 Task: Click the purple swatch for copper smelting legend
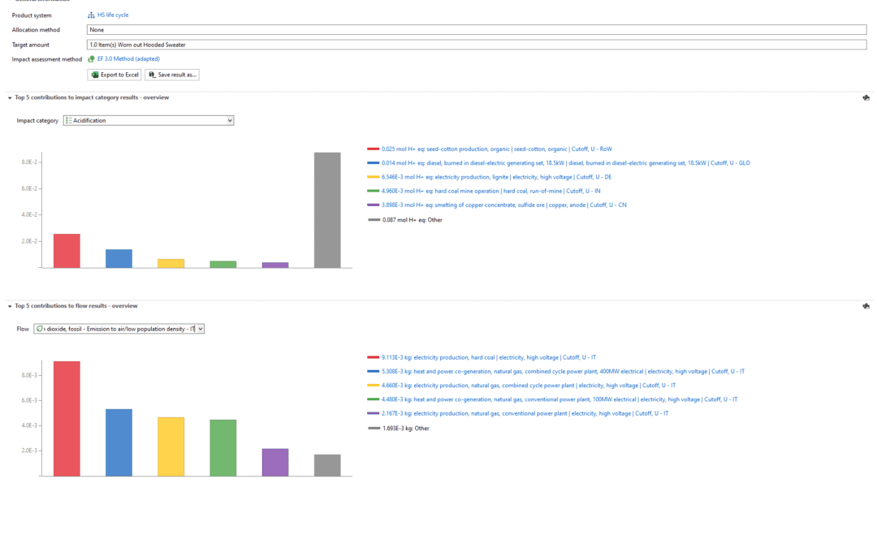(373, 205)
